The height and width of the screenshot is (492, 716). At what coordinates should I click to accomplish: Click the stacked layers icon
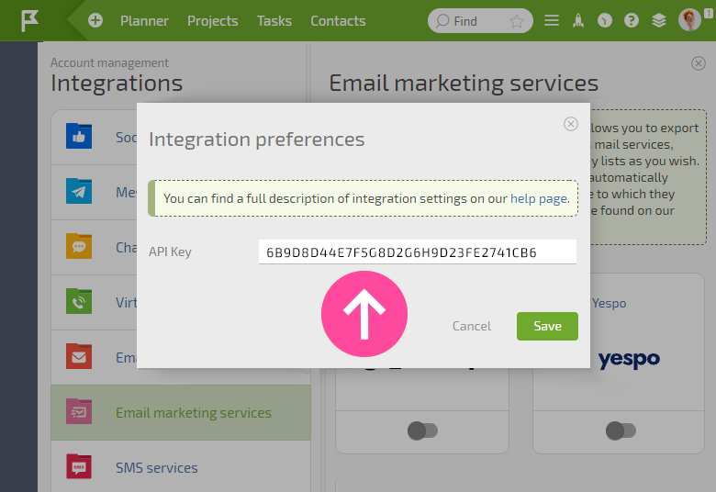(658, 20)
